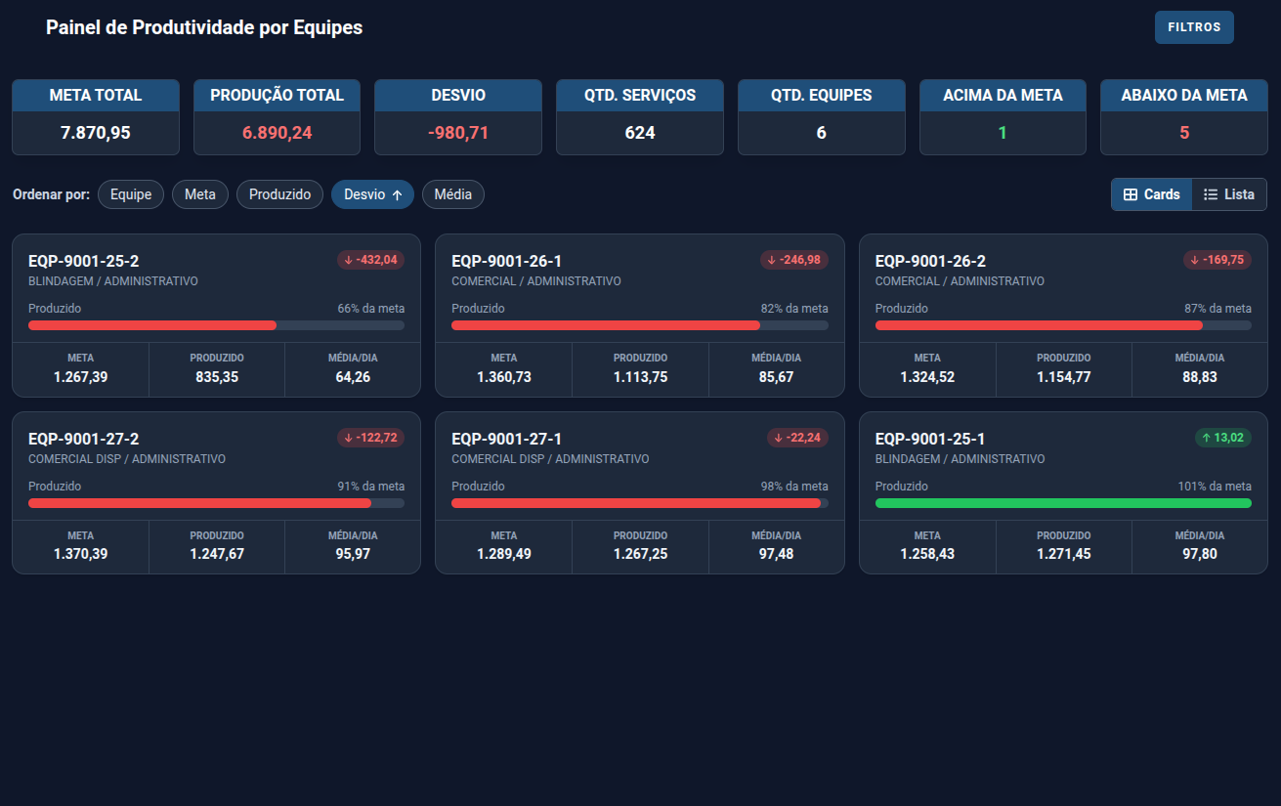This screenshot has width=1281, height=806.
Task: Click the PRODUÇÃO TOTAL summary card
Action: 278,117
